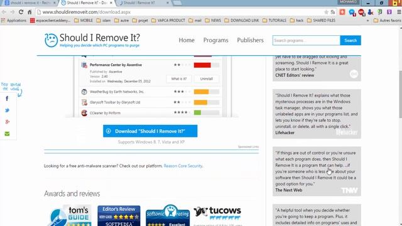
Task: Select the CCleaner by Piriform row
Action: pyautogui.click(x=150, y=113)
